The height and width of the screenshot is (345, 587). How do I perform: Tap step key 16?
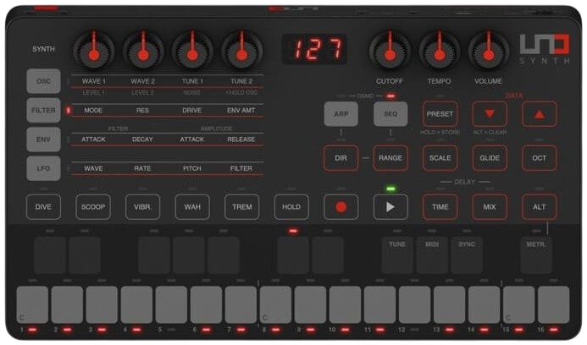[x=554, y=304]
